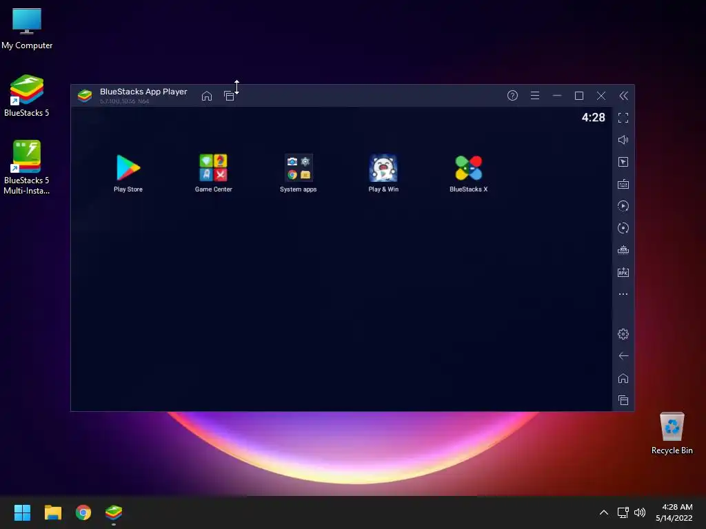
Task: Launch Game Center
Action: 214,168
